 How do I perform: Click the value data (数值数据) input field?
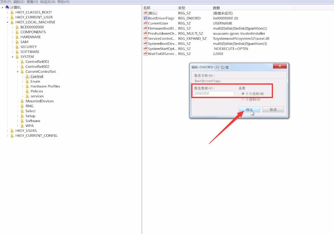214,94
